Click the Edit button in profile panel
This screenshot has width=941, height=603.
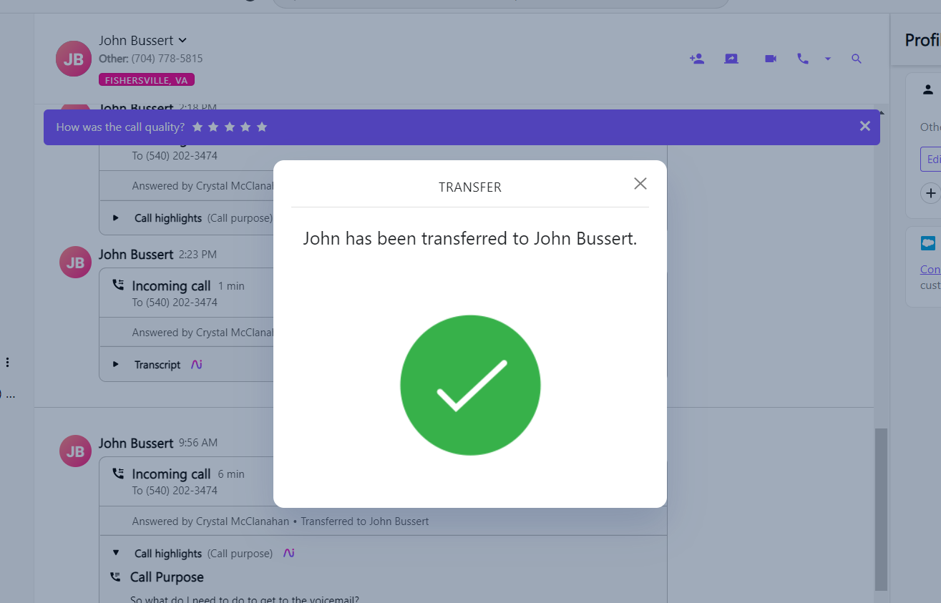point(932,159)
